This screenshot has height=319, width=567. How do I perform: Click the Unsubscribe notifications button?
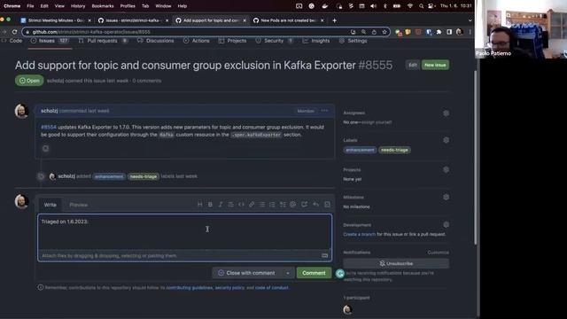[396, 264]
